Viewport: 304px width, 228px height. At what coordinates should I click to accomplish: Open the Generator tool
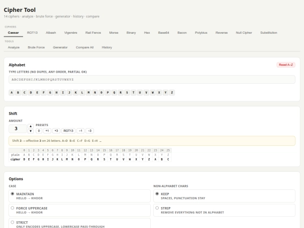[x=60, y=47]
